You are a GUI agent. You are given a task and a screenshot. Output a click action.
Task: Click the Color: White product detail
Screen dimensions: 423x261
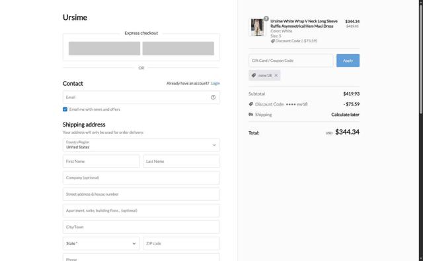pyautogui.click(x=282, y=31)
